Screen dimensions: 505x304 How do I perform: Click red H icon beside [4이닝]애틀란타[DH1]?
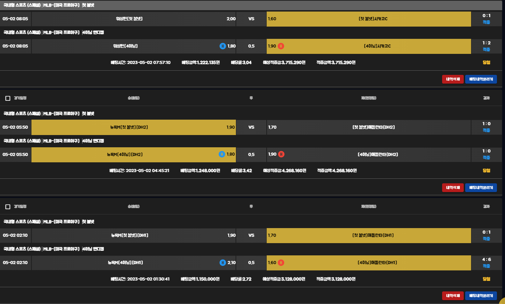[x=281, y=263]
